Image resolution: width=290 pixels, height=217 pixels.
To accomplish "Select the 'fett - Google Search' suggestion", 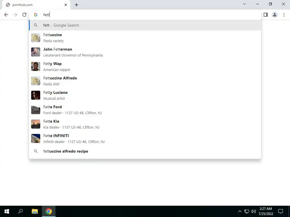I will [145, 25].
